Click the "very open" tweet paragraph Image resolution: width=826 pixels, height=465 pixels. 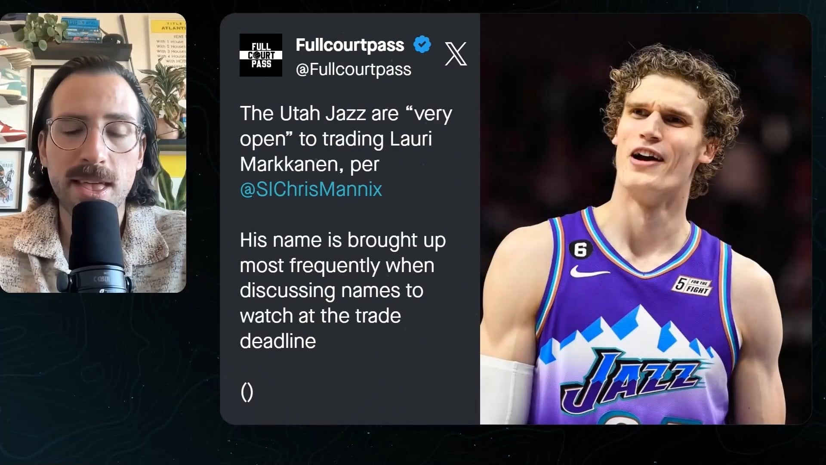click(346, 151)
